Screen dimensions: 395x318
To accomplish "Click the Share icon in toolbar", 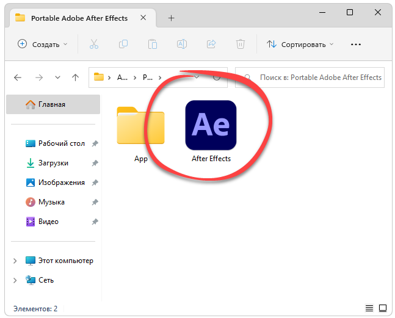I will pyautogui.click(x=211, y=44).
